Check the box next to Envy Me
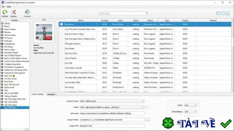 [61, 63]
